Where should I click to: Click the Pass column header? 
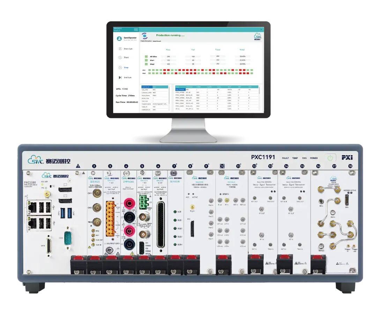click(168, 50)
